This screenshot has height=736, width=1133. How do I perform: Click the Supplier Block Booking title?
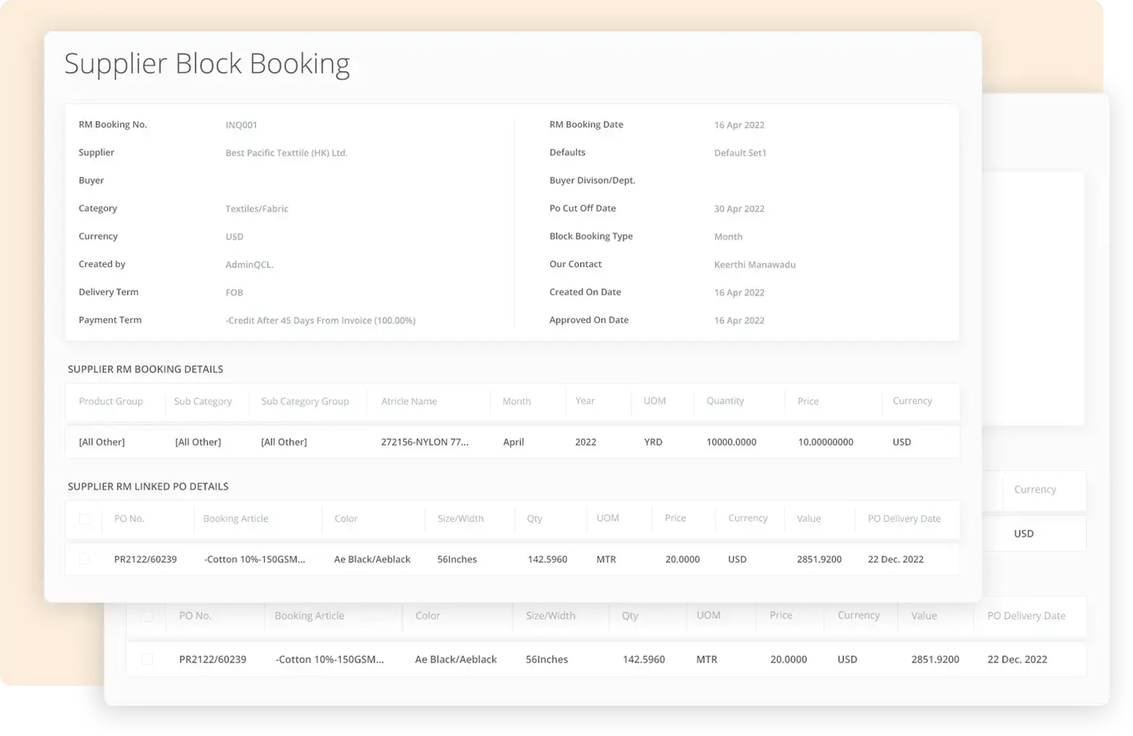207,64
